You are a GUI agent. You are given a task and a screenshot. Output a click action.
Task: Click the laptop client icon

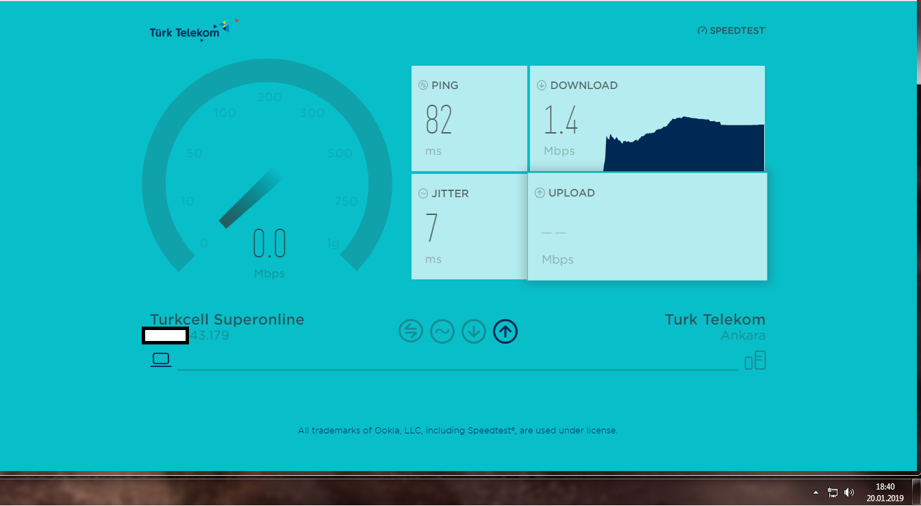(x=161, y=359)
